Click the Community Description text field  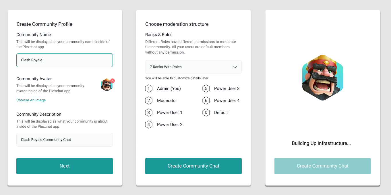click(64, 140)
